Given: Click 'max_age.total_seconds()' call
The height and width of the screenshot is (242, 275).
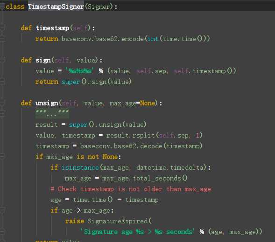Looking at the screenshot, I should (145, 178).
